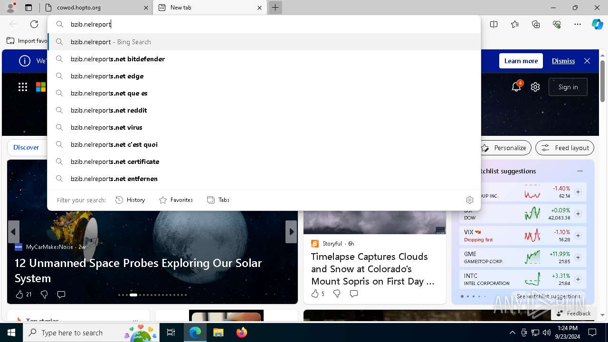
Task: Choose suggestion 'bzib.nelreports.net que es'
Action: pos(264,93)
